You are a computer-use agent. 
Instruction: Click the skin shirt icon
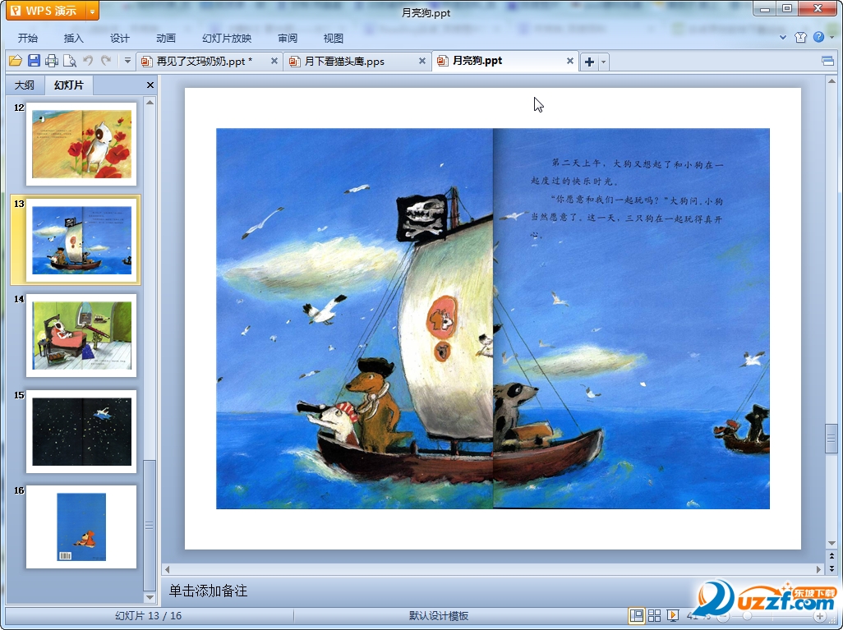coord(800,37)
